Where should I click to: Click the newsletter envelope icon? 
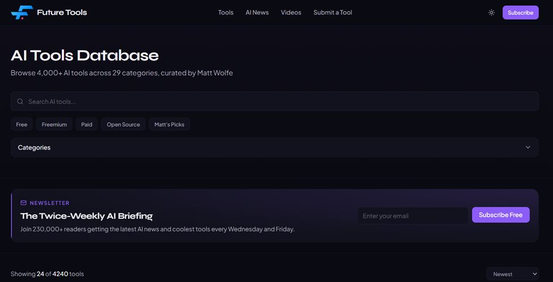pyautogui.click(x=23, y=203)
